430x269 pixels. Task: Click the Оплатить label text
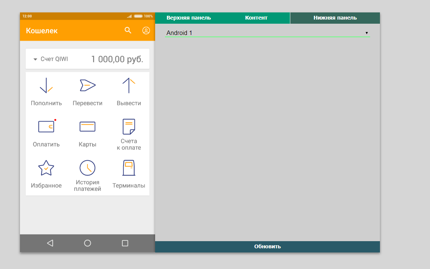pyautogui.click(x=46, y=144)
